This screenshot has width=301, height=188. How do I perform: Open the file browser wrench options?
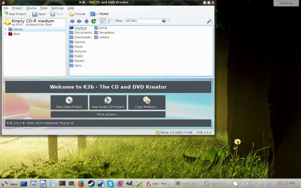pyautogui.click(x=209, y=21)
